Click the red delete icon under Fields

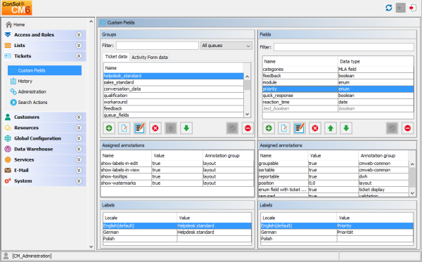(x=315, y=128)
